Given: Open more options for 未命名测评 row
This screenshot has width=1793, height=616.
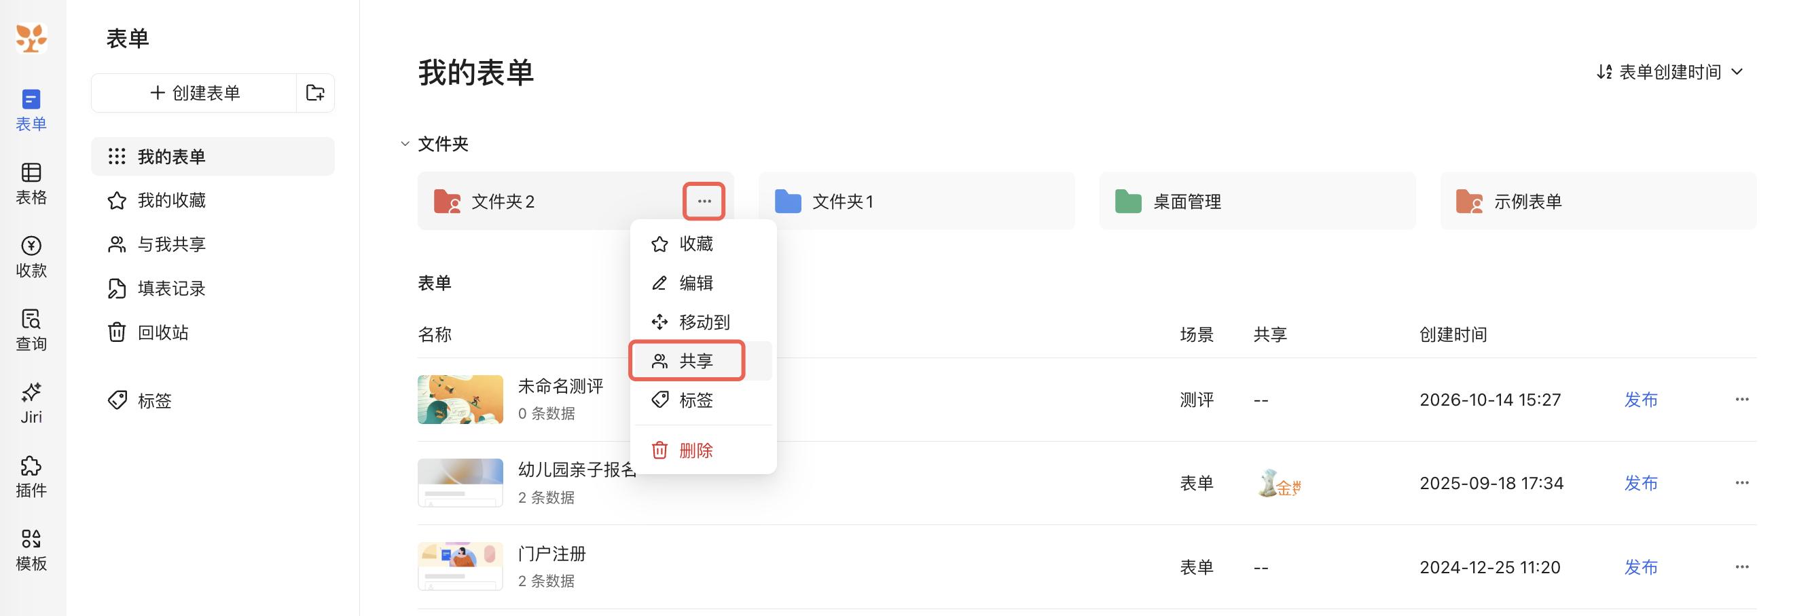Looking at the screenshot, I should (x=1741, y=399).
